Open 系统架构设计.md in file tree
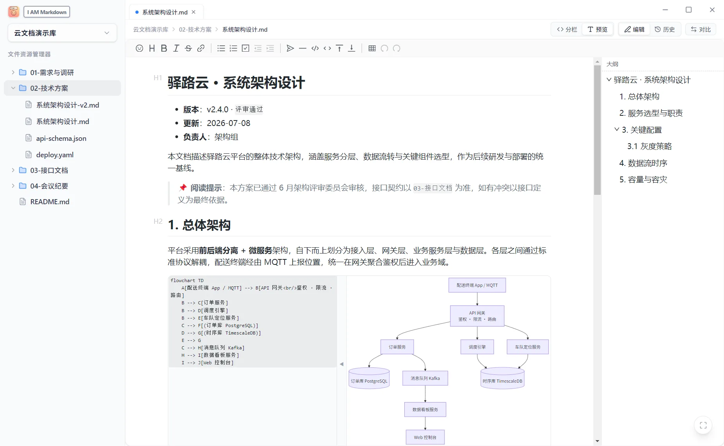 pos(63,121)
